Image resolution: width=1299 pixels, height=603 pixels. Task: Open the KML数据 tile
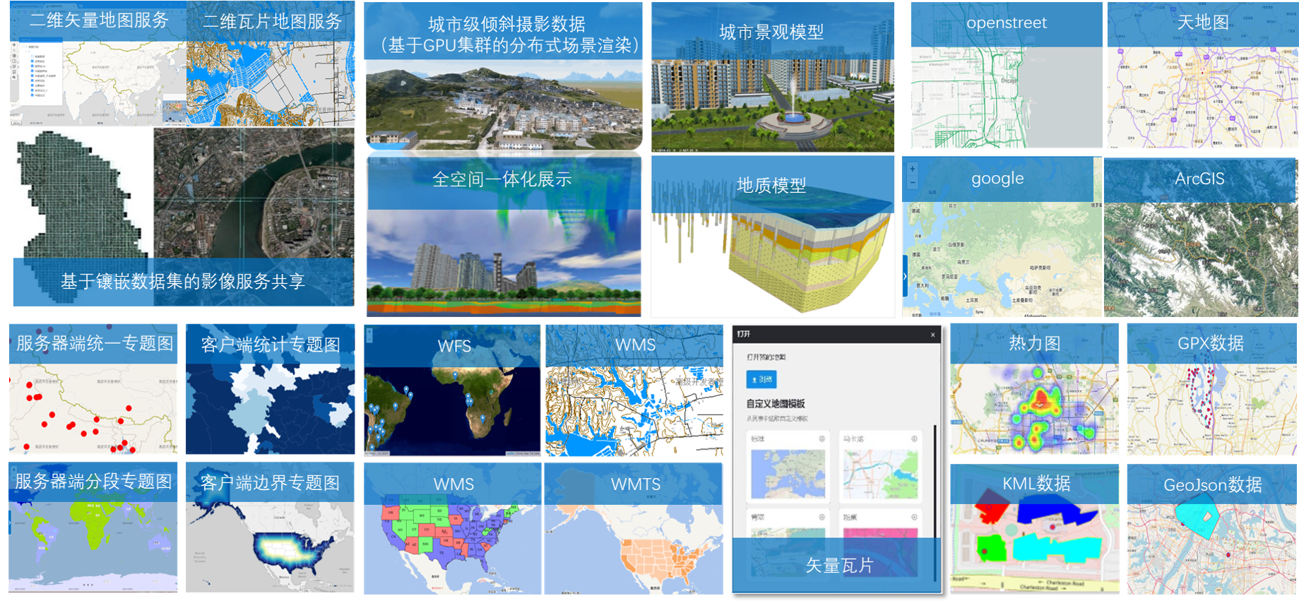point(1035,528)
